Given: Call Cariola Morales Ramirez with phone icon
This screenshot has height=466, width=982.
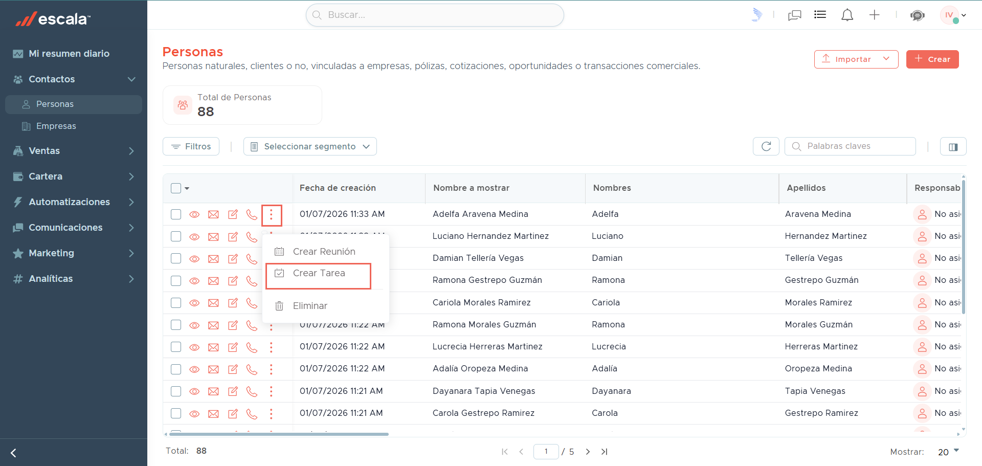Looking at the screenshot, I should [252, 303].
